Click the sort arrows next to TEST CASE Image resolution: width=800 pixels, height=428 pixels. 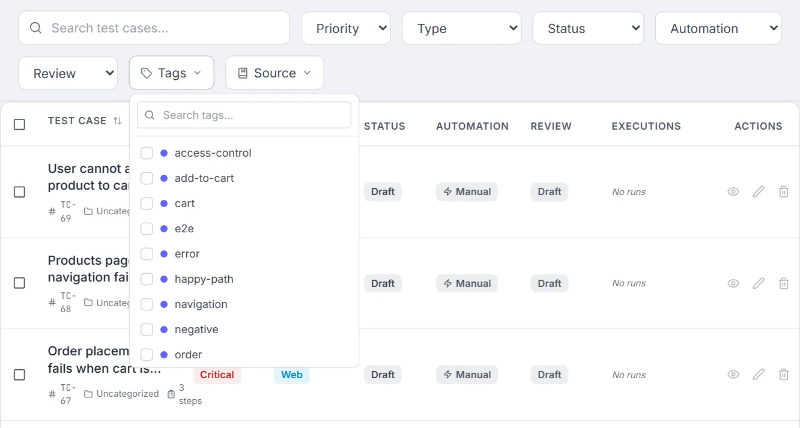click(118, 121)
